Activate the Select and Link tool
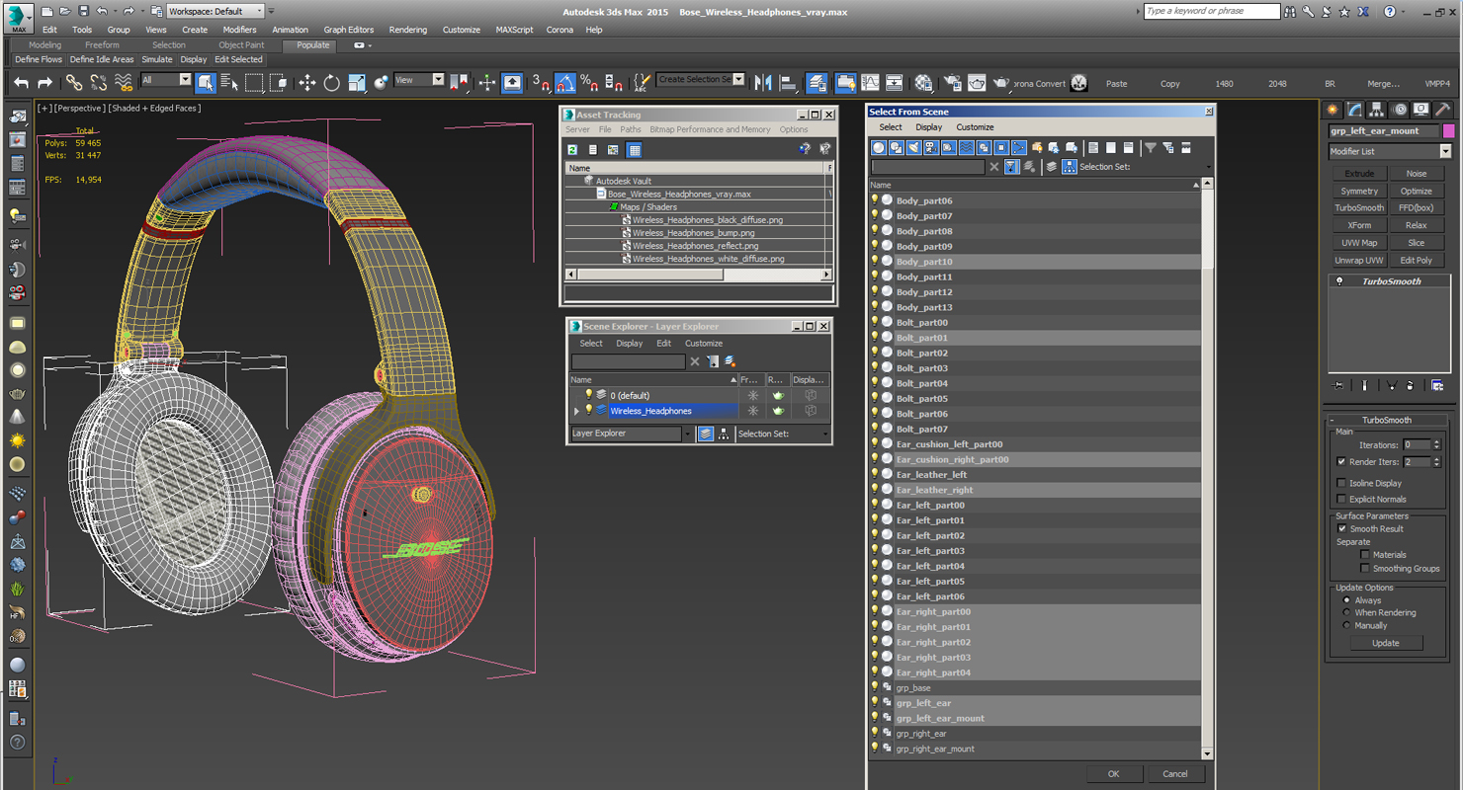1463x790 pixels. click(x=74, y=83)
